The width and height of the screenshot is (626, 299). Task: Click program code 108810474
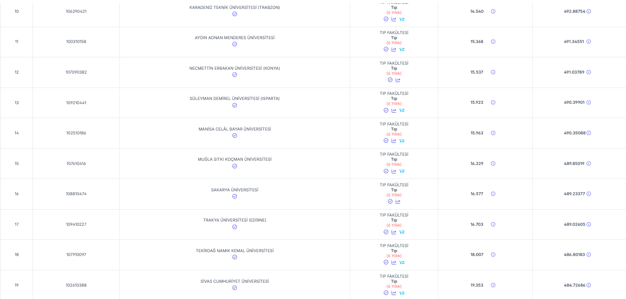click(76, 194)
